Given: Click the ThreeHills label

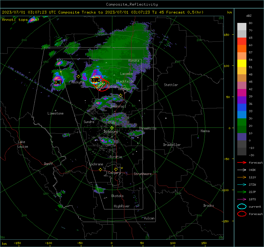Looking at the screenshot, I should tap(148, 128).
